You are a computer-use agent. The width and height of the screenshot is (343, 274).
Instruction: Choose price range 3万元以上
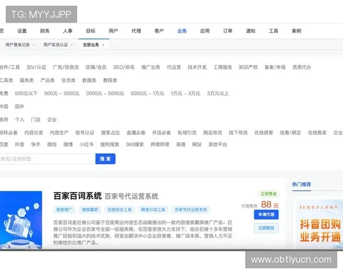tap(218, 94)
